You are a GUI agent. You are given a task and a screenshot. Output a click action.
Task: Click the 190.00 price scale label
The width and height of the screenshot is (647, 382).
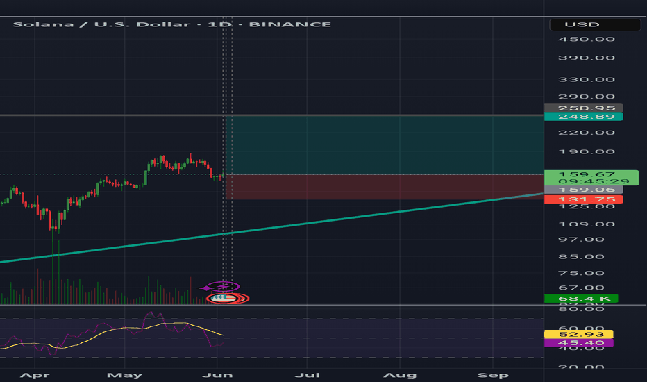coord(587,151)
